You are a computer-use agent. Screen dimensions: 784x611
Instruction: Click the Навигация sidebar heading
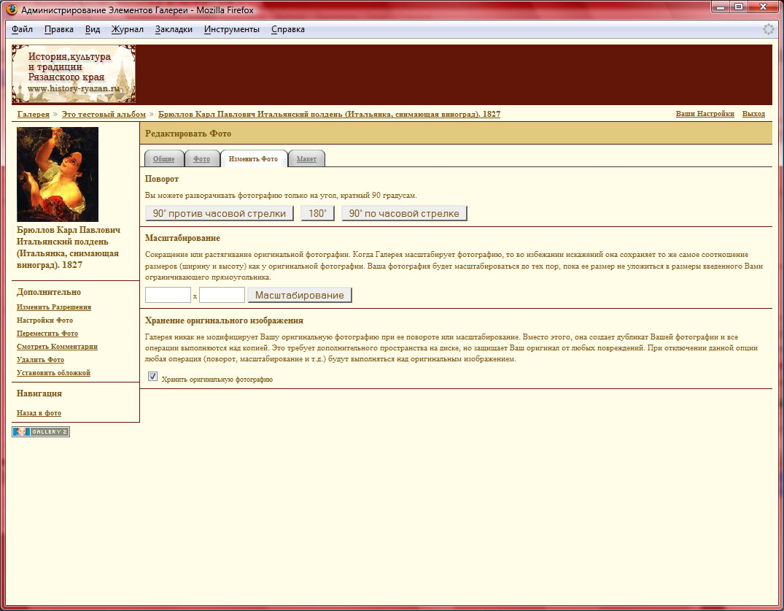pos(39,393)
